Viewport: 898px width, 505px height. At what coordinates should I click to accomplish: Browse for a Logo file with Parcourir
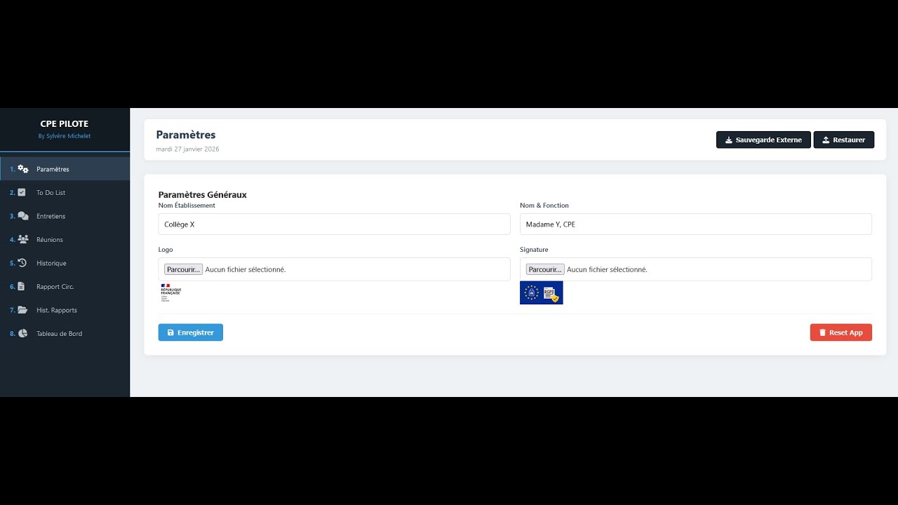(x=183, y=269)
